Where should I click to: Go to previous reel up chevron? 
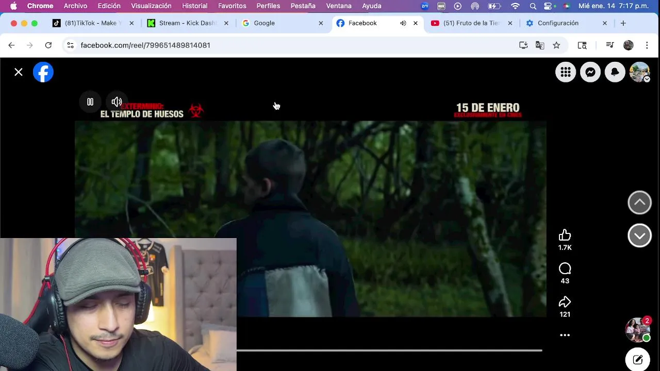(x=640, y=203)
